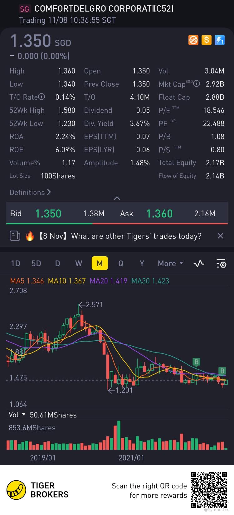This screenshot has height=515, width=234.
Task: Tap the current price 1.350 SGD
Action: (x=41, y=41)
